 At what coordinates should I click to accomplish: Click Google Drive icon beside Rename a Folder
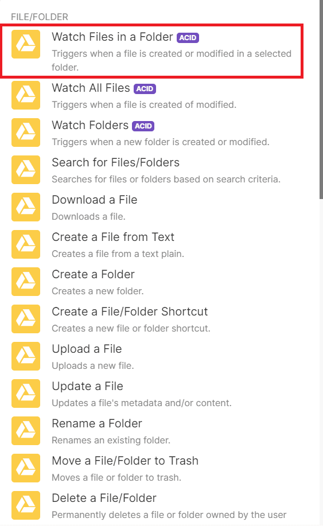pos(26,430)
